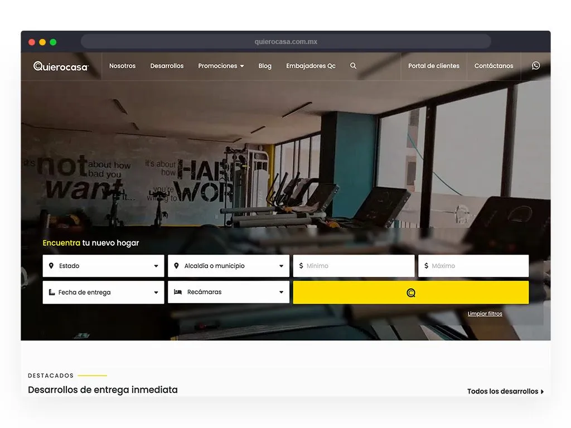Navigate to Embajadores Qc
Viewport: 571px width, 428px height.
[311, 66]
